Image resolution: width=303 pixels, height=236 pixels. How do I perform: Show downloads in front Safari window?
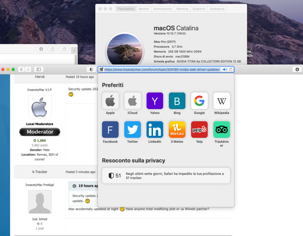pos(297,69)
